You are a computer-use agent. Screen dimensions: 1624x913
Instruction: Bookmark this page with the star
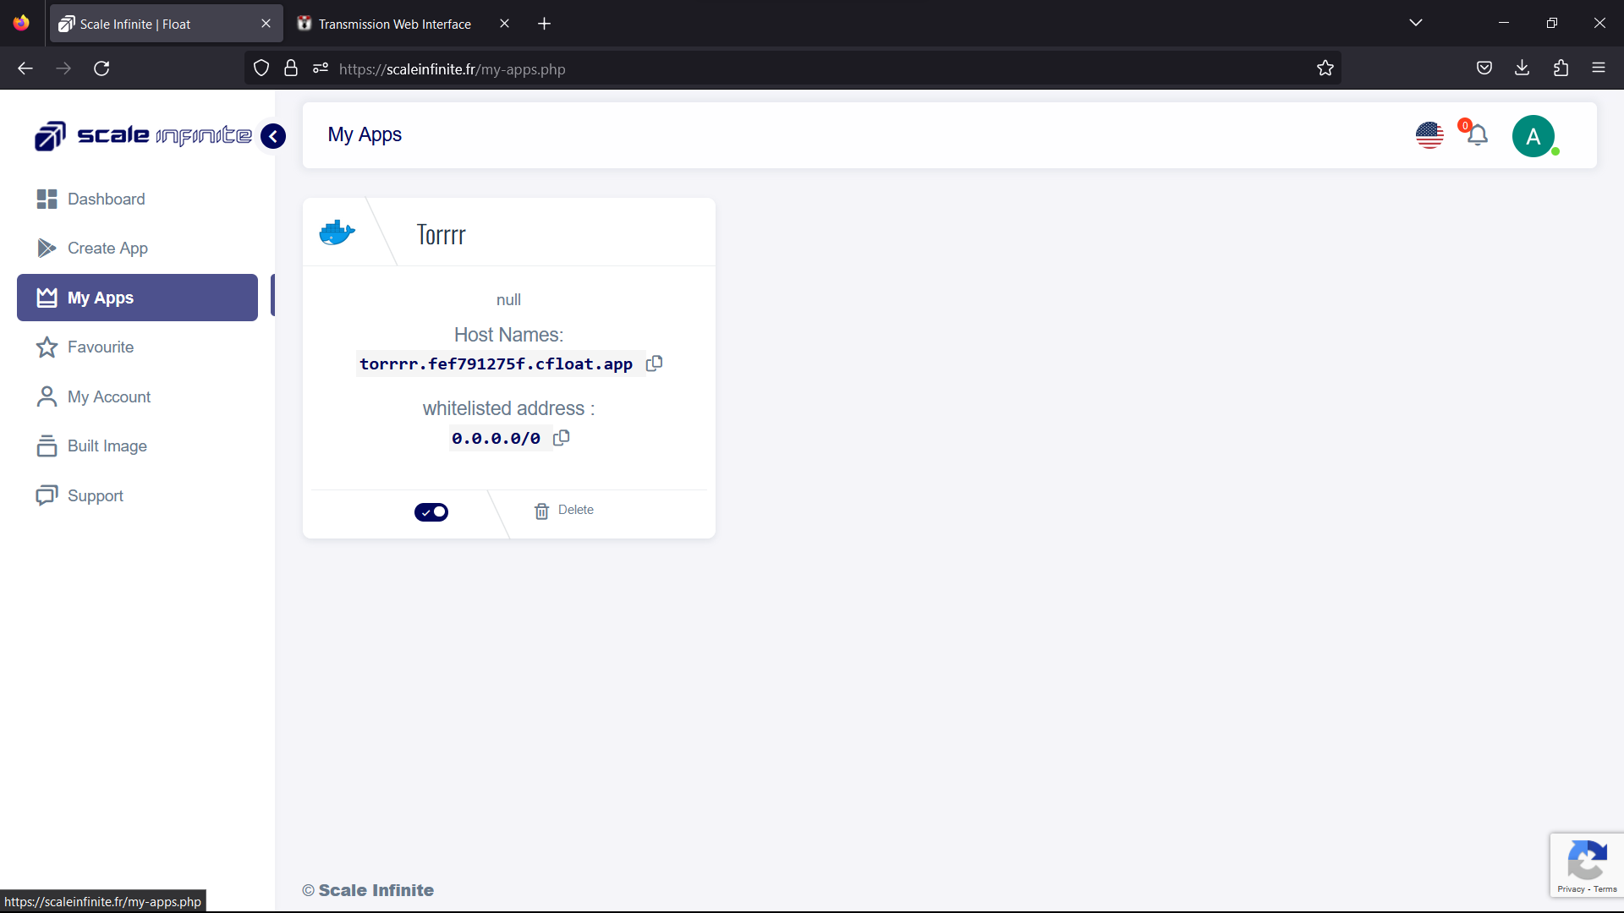(x=1325, y=68)
